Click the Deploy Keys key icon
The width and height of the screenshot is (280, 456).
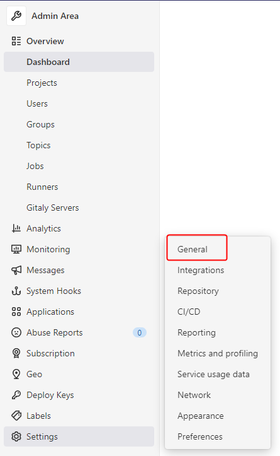pos(16,395)
